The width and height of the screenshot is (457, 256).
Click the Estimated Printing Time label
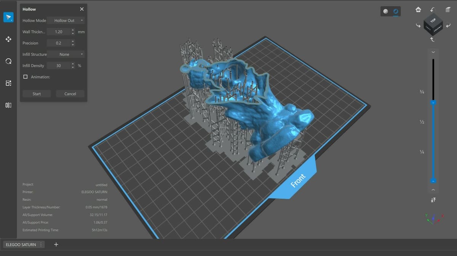tap(40, 230)
